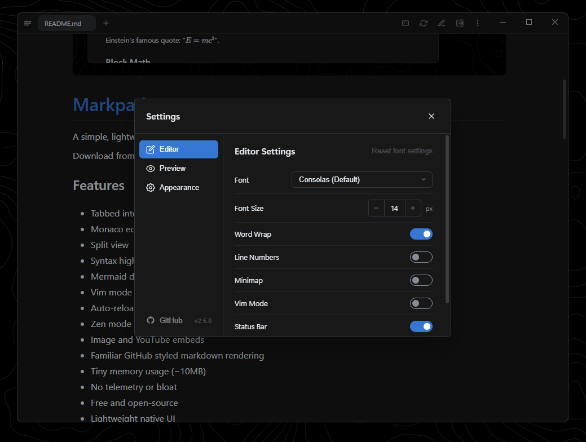Viewport: 586px width, 442px height.
Task: Click the GitHub icon in the settings sidebar
Action: click(150, 320)
